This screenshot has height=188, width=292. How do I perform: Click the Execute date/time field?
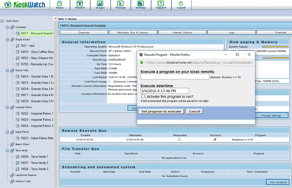pyautogui.click(x=165, y=91)
